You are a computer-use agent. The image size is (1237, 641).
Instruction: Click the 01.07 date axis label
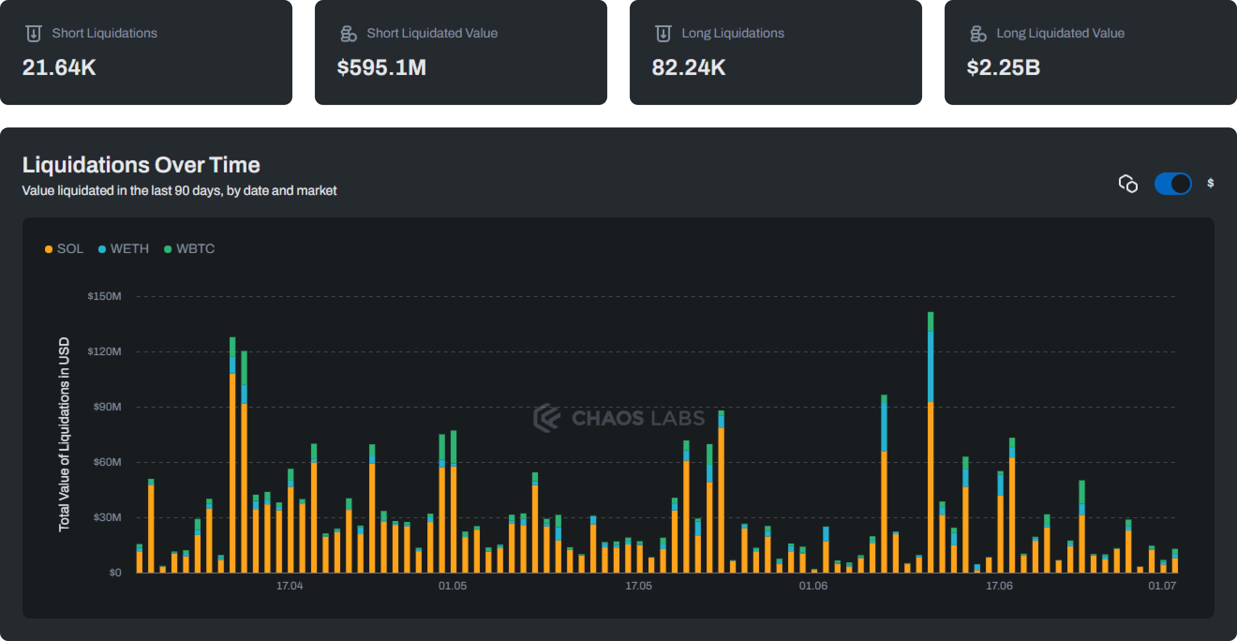[x=1162, y=586]
